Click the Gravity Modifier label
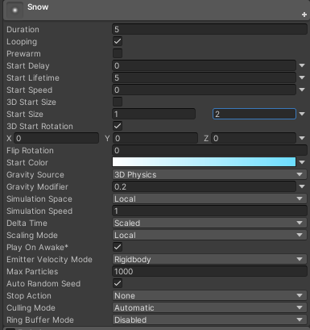310x330 pixels. pyautogui.click(x=37, y=186)
